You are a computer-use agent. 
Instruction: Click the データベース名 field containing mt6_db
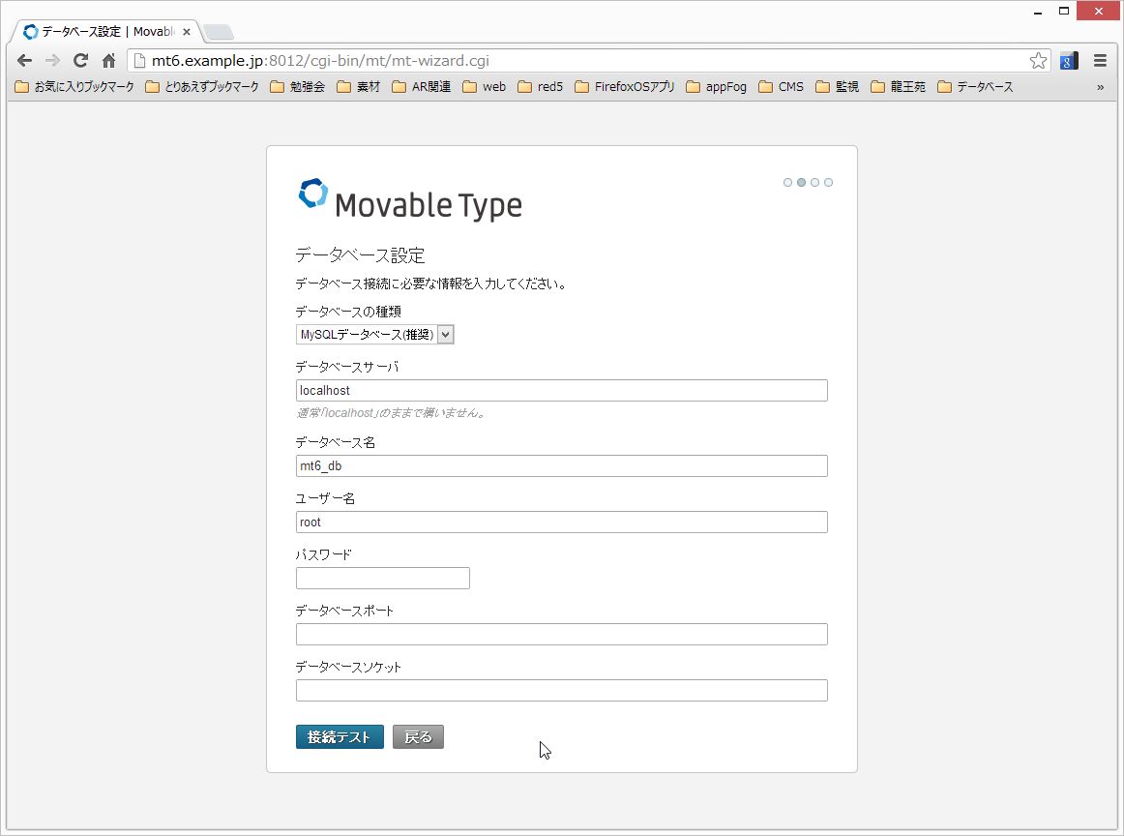pos(561,466)
